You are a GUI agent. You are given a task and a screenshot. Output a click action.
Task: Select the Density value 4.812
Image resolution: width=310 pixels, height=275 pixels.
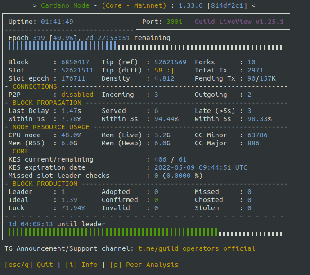pos(164,78)
